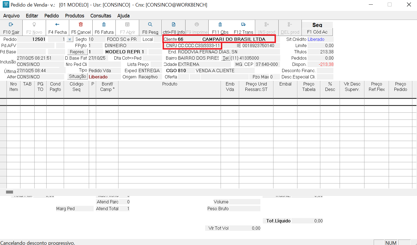The image size is (417, 245).
Task: Close the order with F4 Fecha
Action: click(57, 28)
